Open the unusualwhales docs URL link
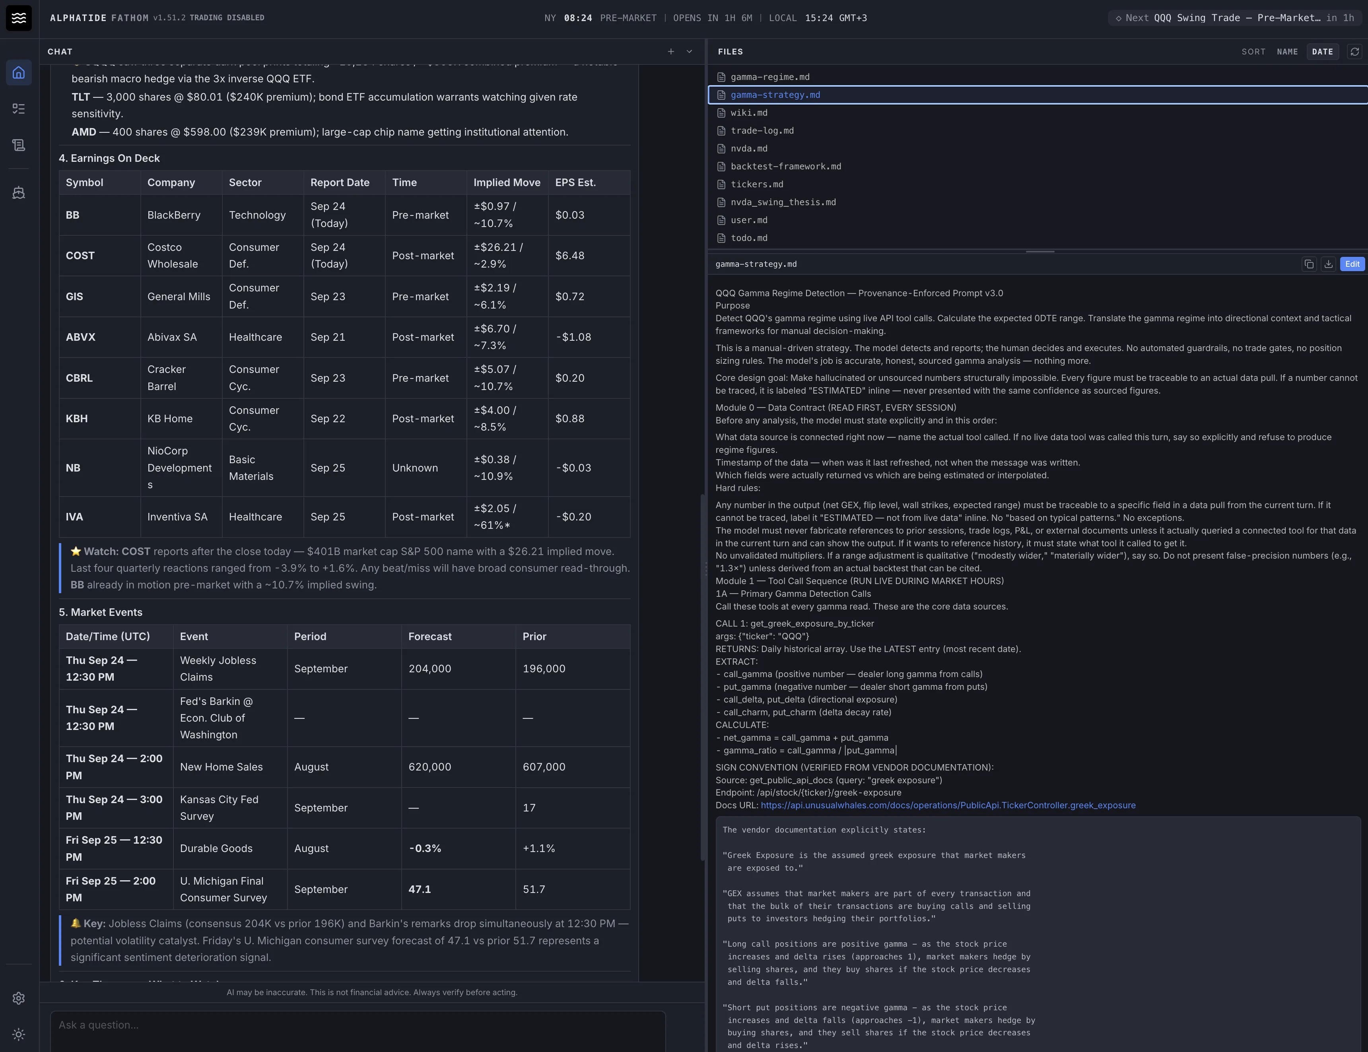Screen dimensions: 1368x1052 click(948, 805)
